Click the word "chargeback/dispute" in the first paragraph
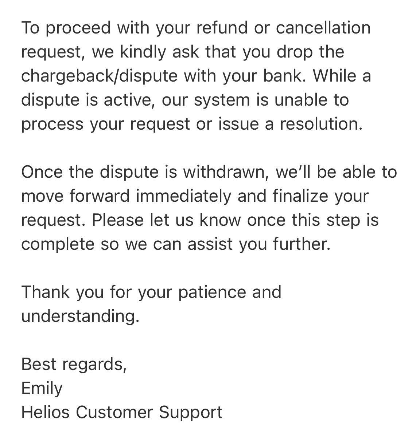 pos(99,76)
